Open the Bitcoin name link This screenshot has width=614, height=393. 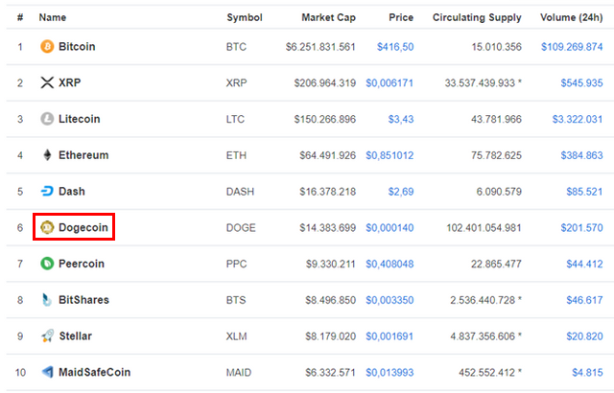77,47
